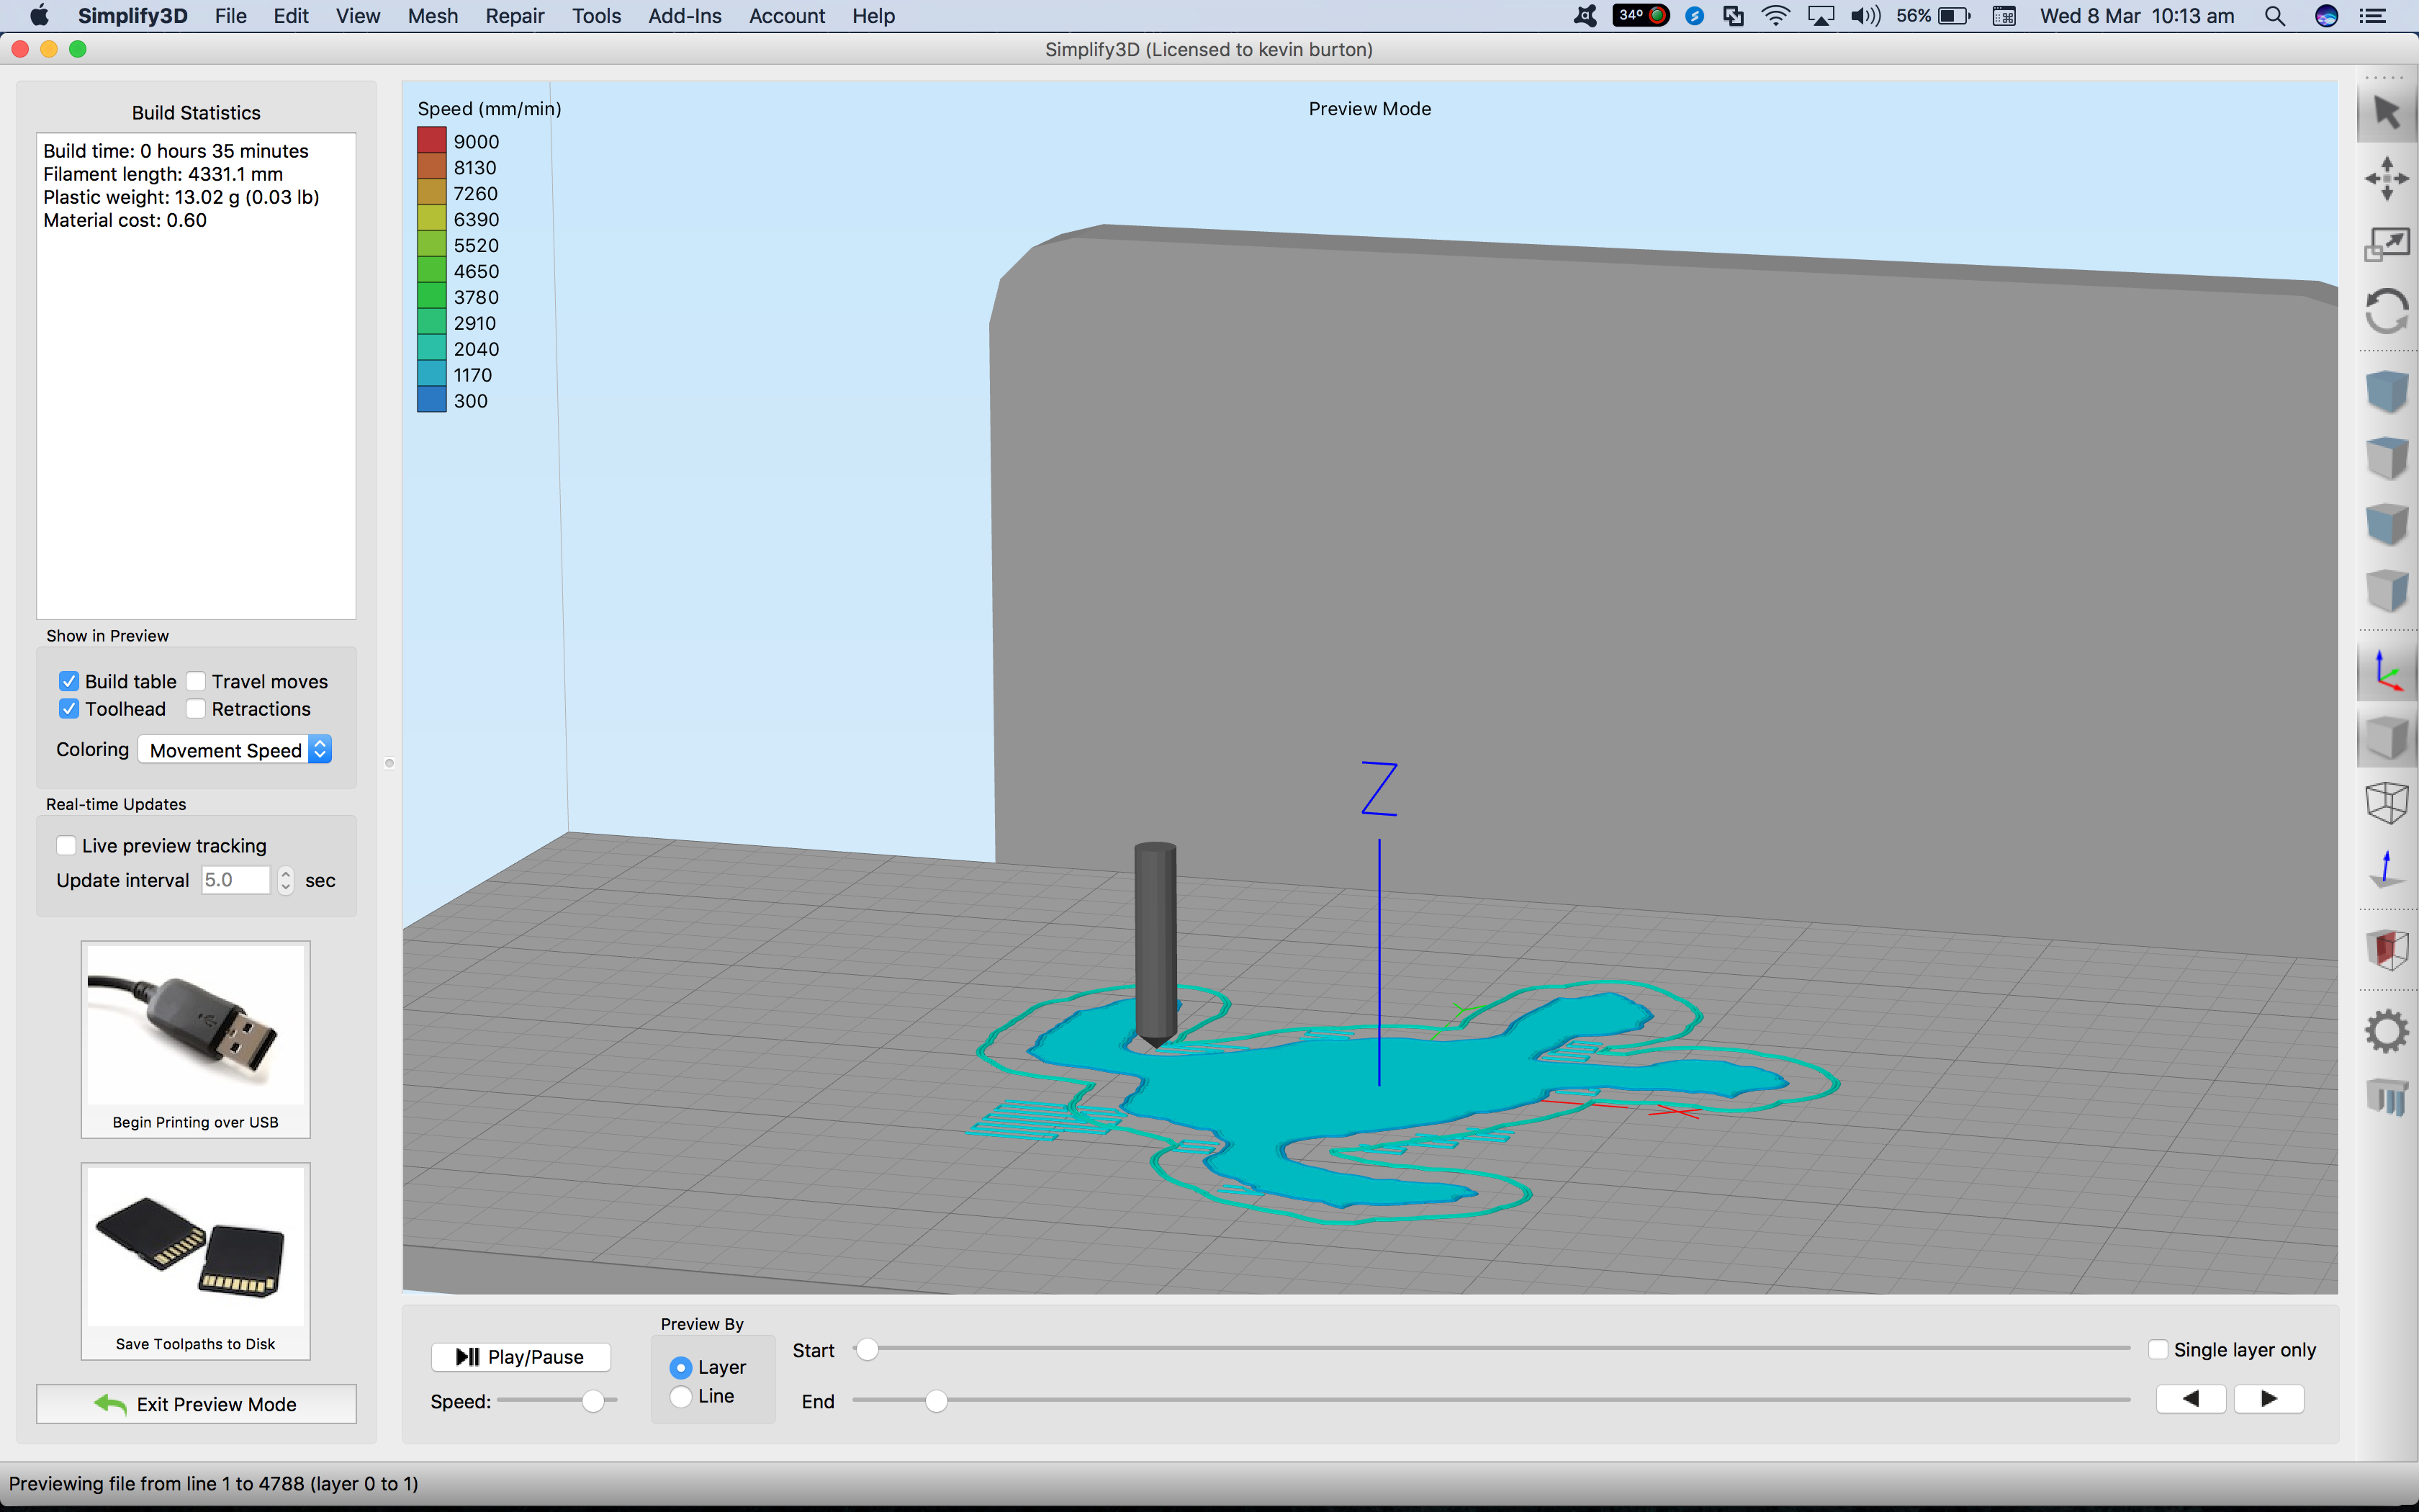Click the Build time statistics text

(x=176, y=151)
